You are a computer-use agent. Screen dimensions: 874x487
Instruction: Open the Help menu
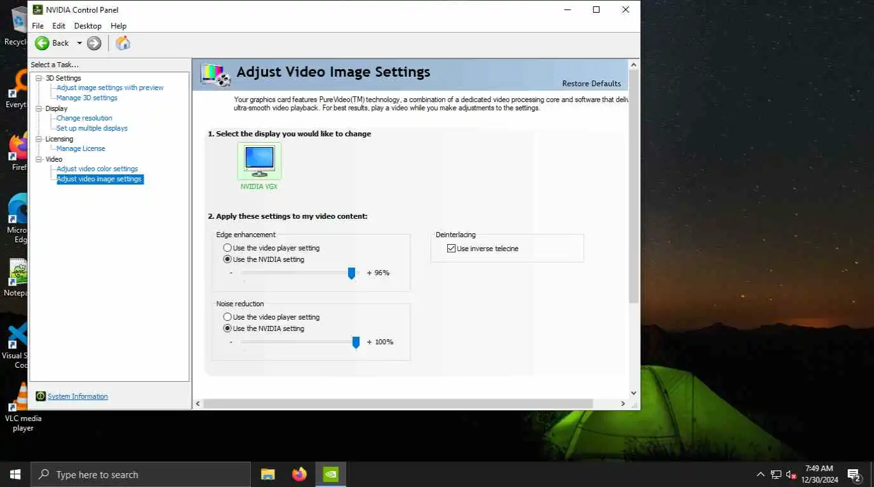pos(118,26)
